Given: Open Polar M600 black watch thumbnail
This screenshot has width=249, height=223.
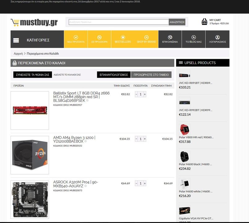Looking at the screenshot, I should (x=185, y=157).
